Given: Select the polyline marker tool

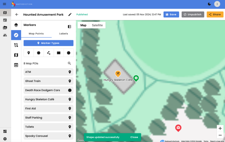Looking at the screenshot, I should click(49, 53).
